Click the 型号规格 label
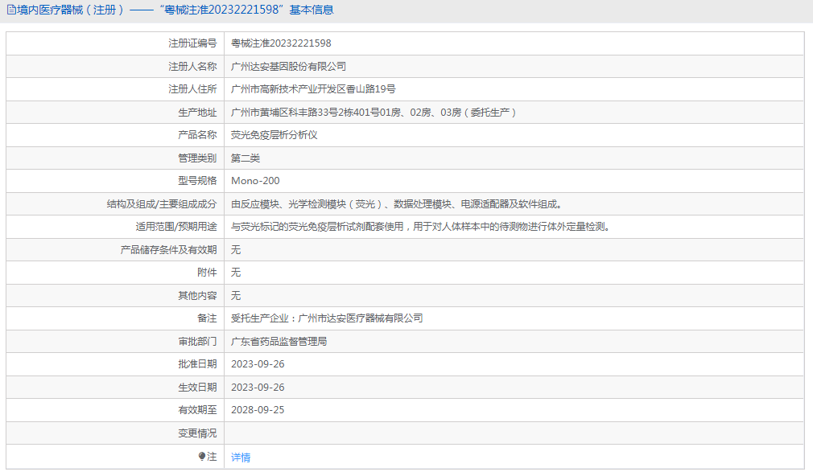The height and width of the screenshot is (476, 813). 197,181
